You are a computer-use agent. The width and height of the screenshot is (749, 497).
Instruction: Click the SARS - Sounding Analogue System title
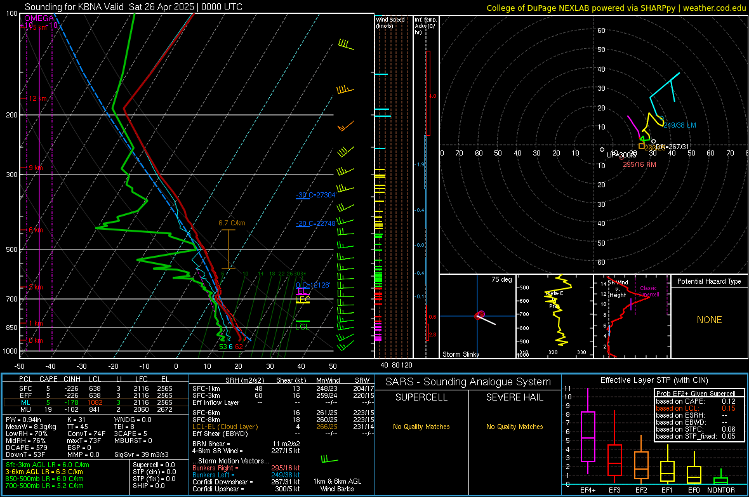coord(468,382)
